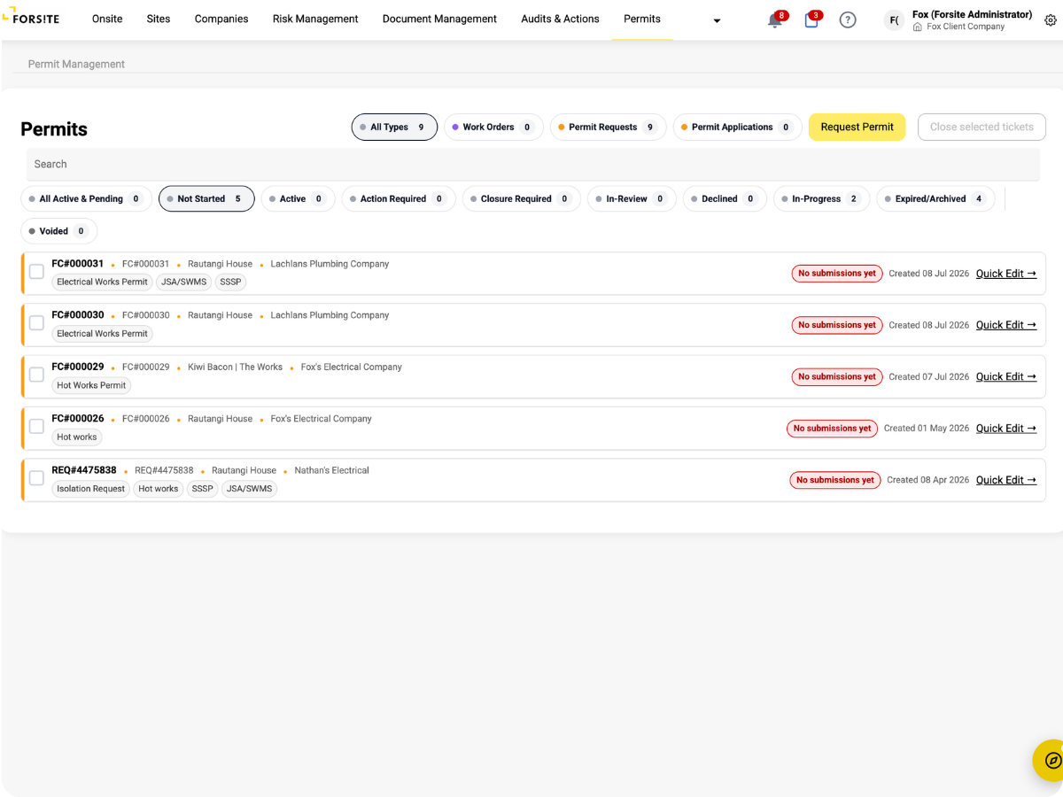The width and height of the screenshot is (1063, 797).
Task: Tick the checkbox for FC#000026
Action: [x=36, y=427]
